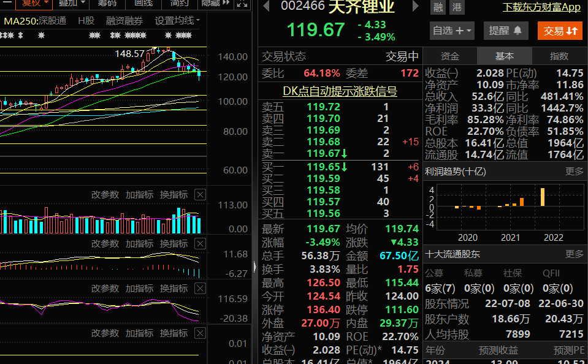Click 更多 beside 十大流通股东
The image size is (588, 364).
[x=574, y=254]
